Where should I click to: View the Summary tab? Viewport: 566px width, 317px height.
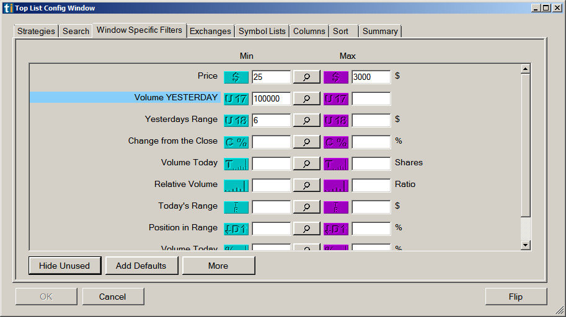pos(380,31)
